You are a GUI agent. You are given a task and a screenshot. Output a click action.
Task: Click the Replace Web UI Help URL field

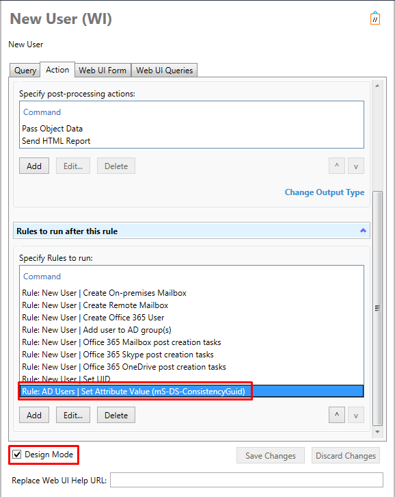[247, 480]
